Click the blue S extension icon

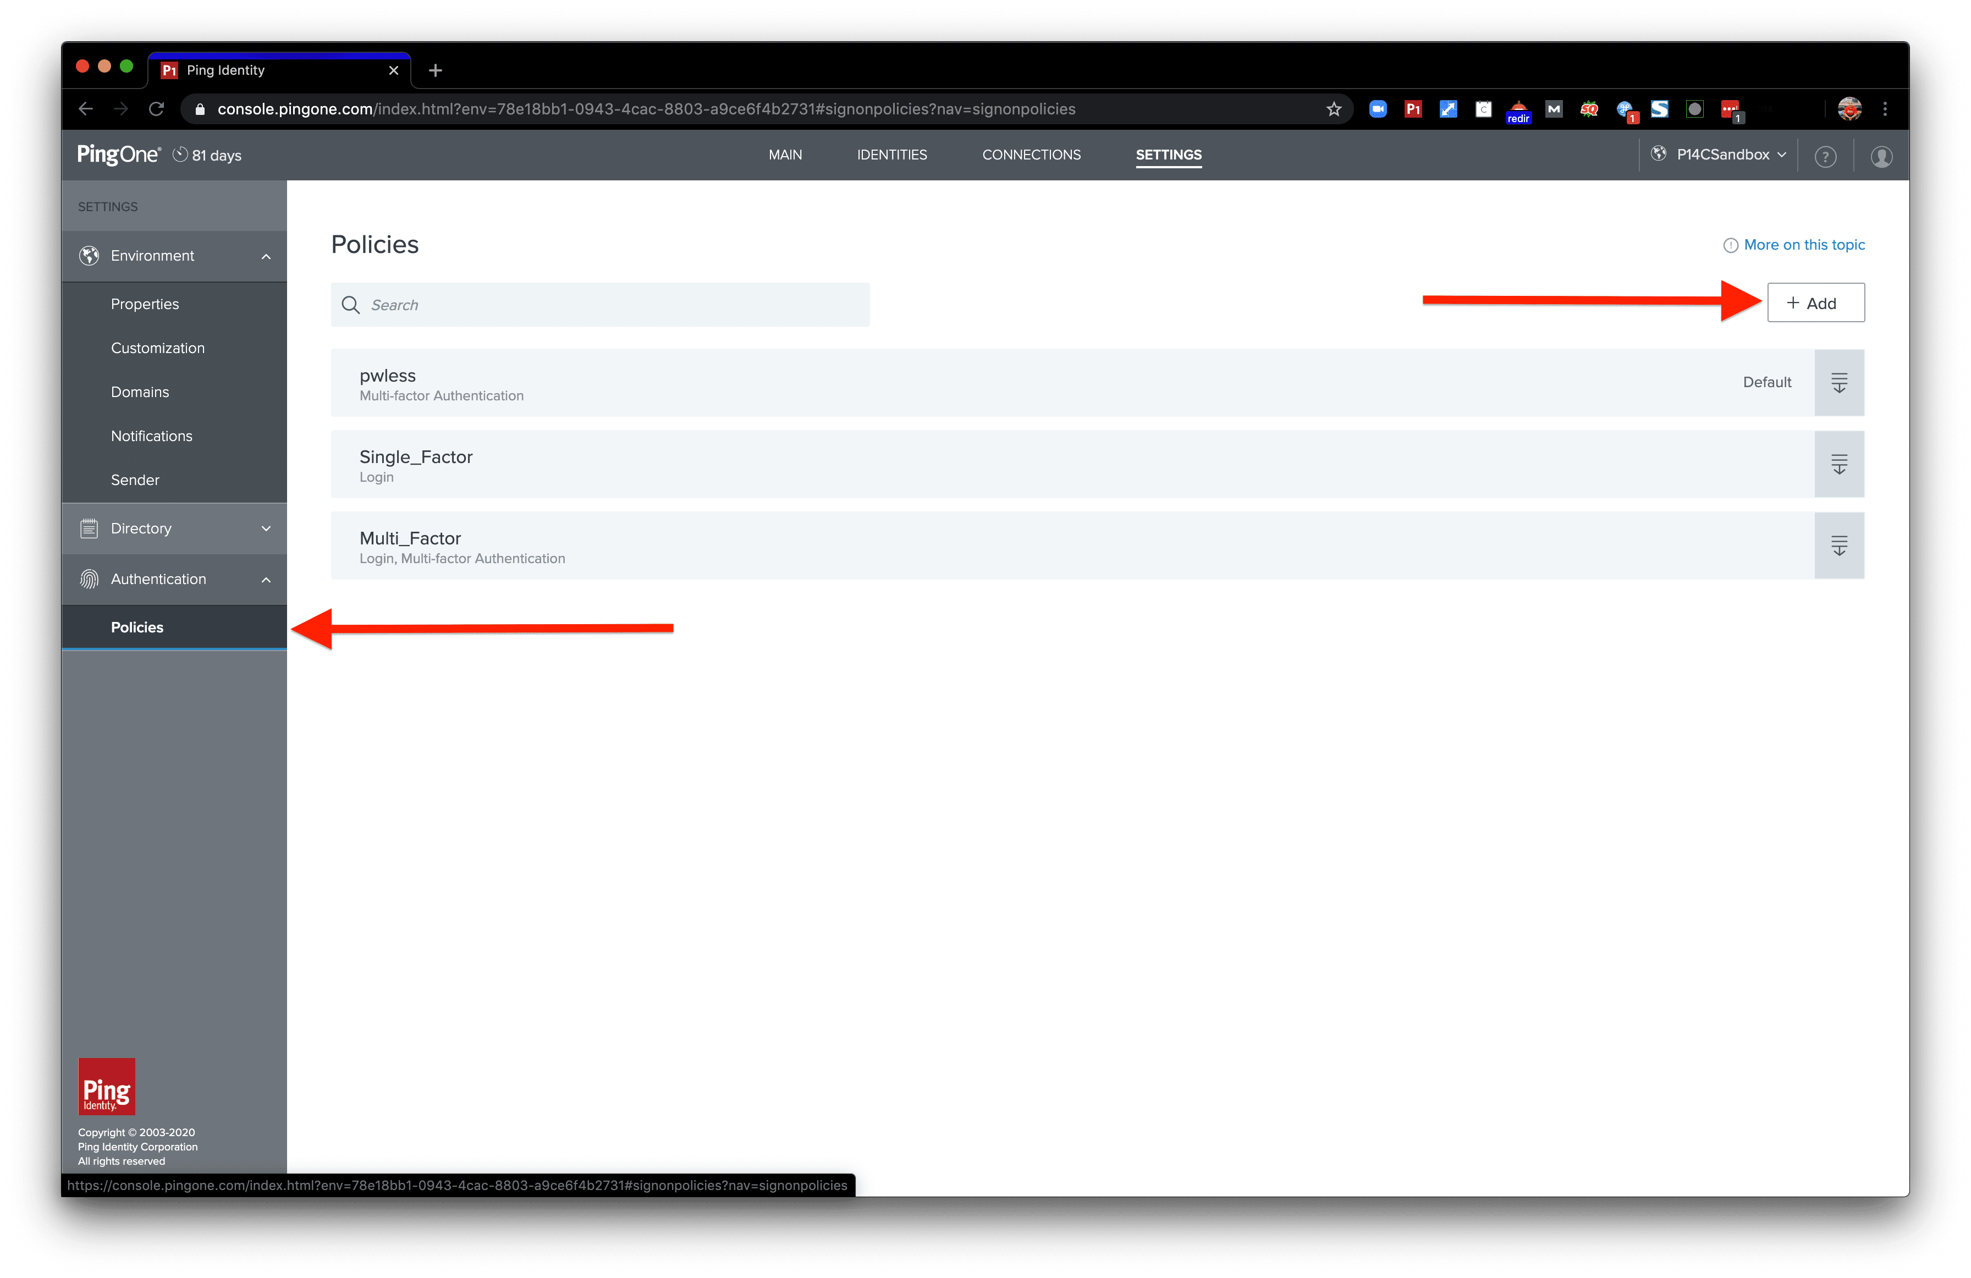coord(1660,108)
